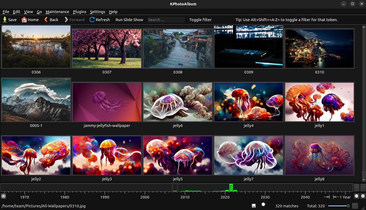Click the floppy disk status bar icon
Image resolution: width=366 pixels, height=210 pixels.
254,206
